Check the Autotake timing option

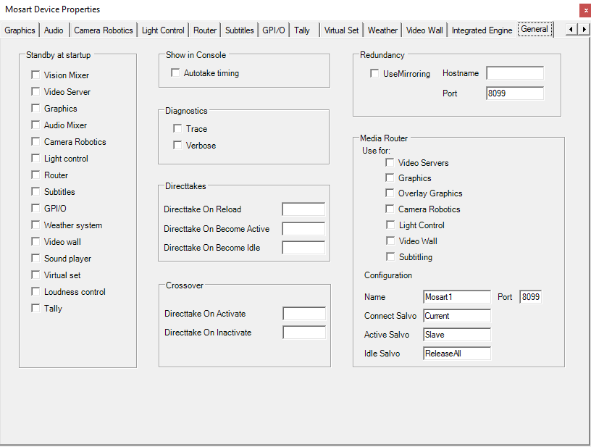coord(175,73)
